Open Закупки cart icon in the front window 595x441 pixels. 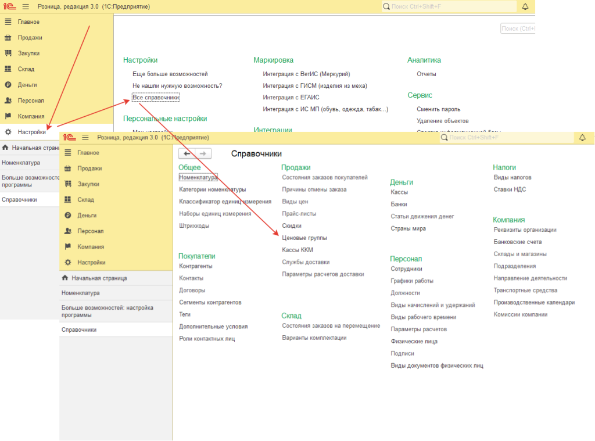pyautogui.click(x=68, y=184)
